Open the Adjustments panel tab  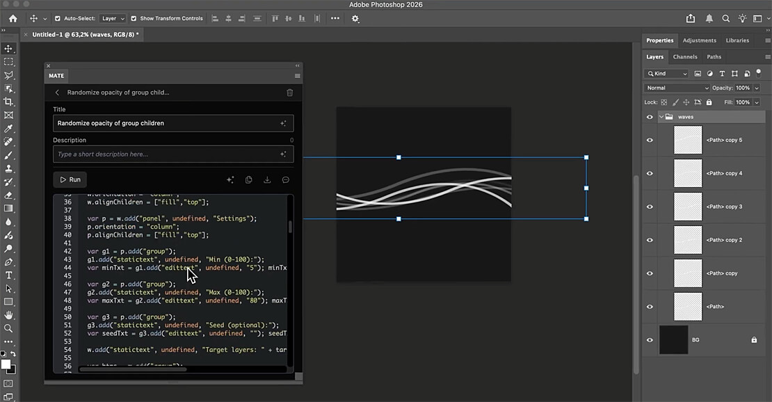[699, 40]
